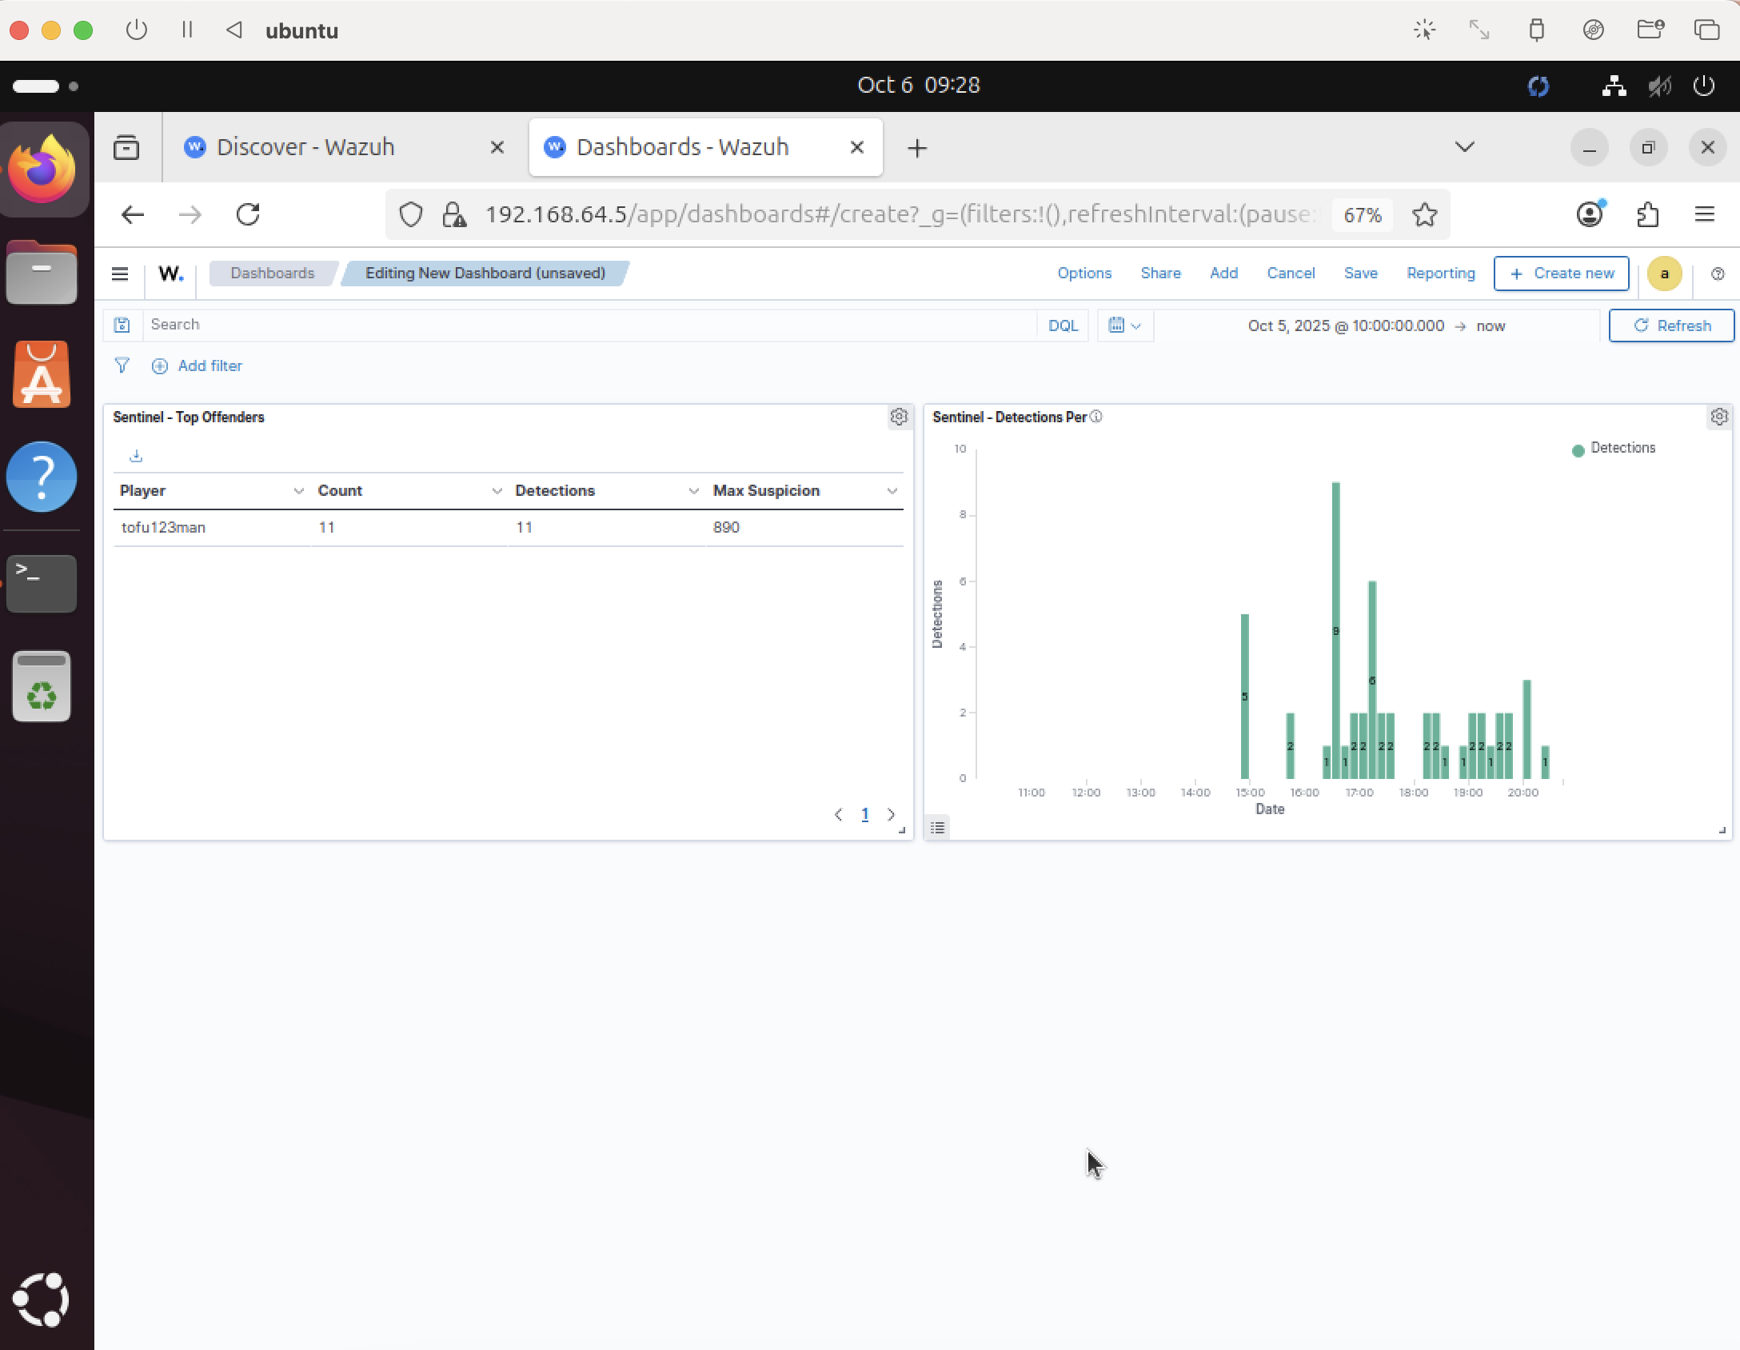1740x1350 pixels.
Task: Open the date quick menu calendar dropdown
Action: (x=1124, y=326)
